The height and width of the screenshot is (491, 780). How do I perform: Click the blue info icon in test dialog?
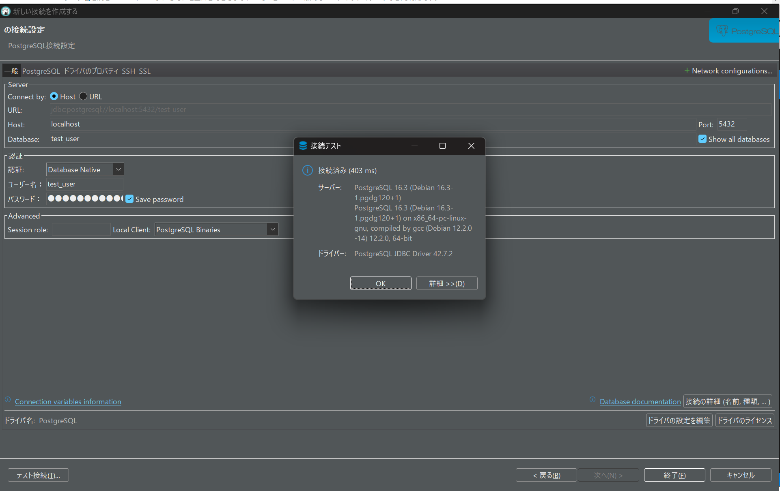[x=308, y=170]
